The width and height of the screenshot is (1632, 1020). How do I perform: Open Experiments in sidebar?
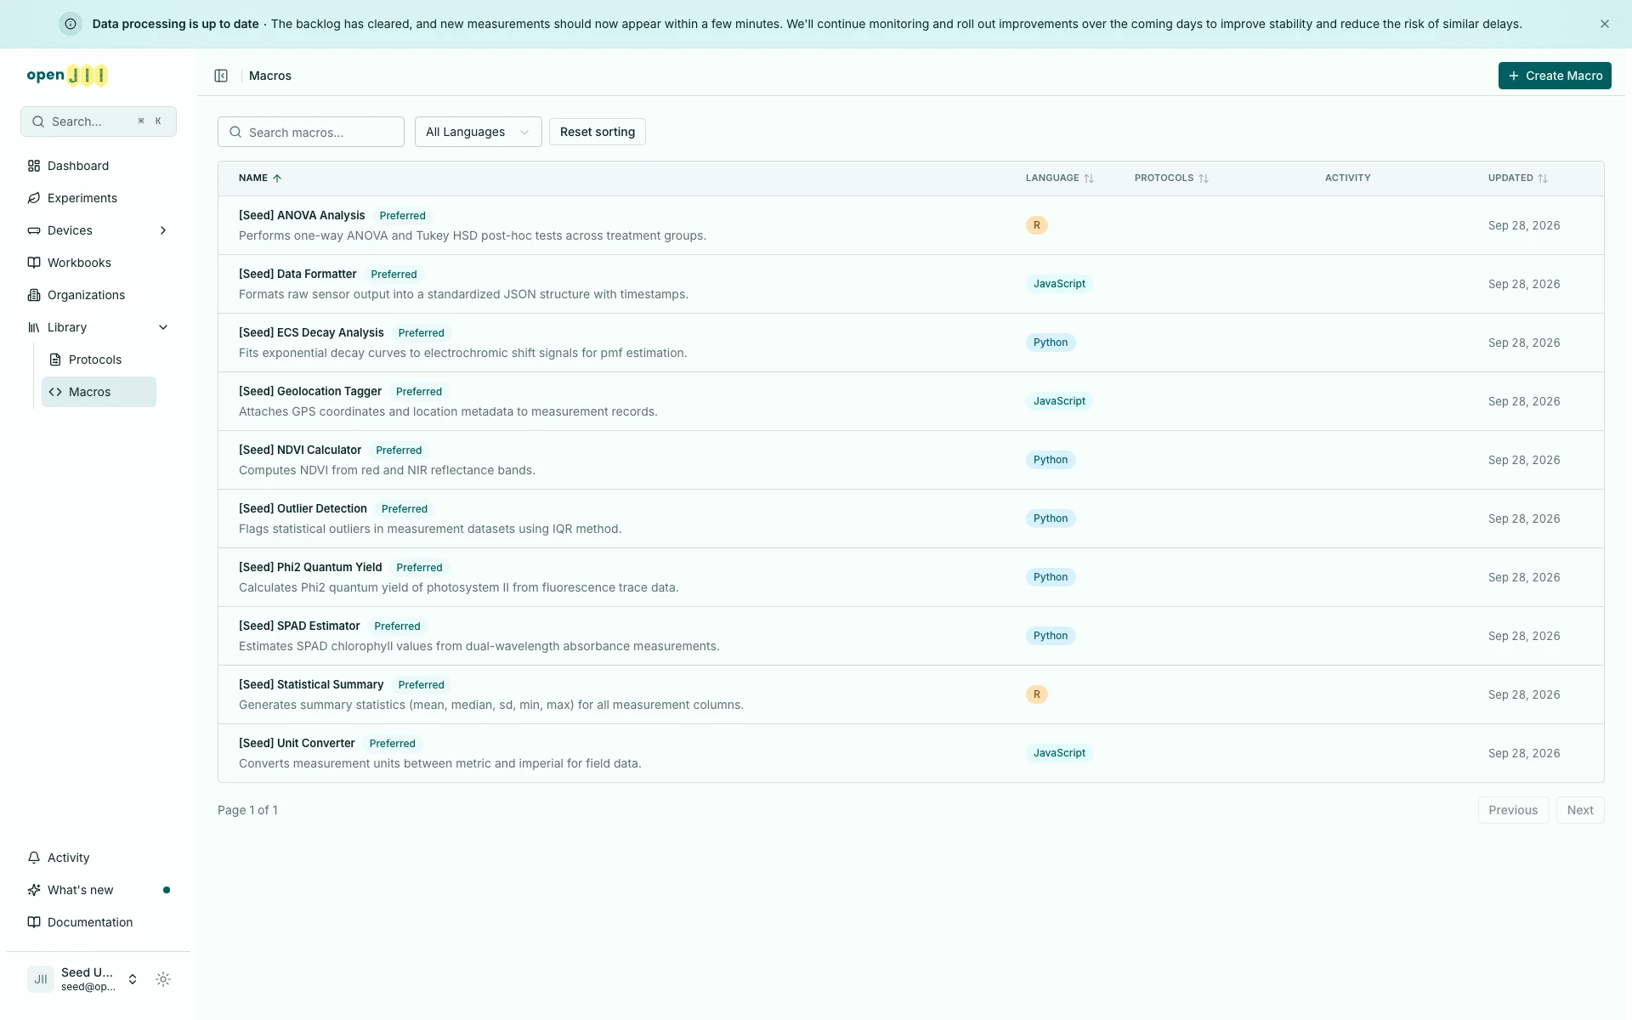pyautogui.click(x=99, y=198)
